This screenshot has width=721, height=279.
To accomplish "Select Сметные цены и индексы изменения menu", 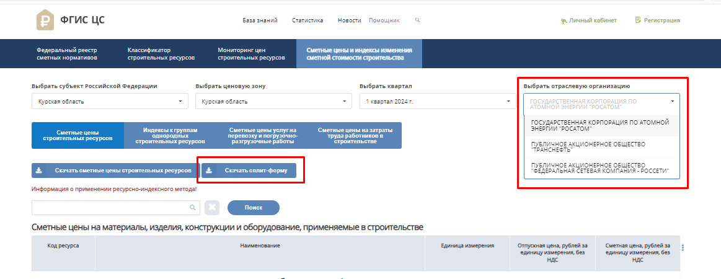I will tap(359, 54).
